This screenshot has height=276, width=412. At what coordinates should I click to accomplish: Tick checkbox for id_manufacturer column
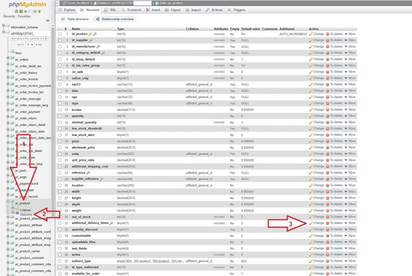coord(60,47)
